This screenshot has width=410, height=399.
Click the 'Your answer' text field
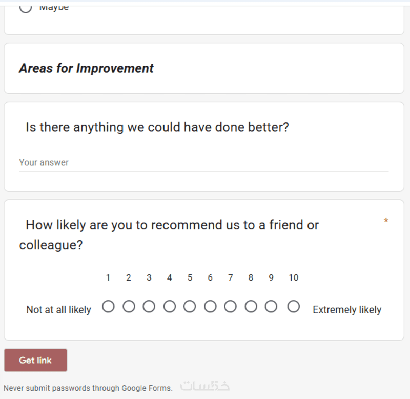203,163
